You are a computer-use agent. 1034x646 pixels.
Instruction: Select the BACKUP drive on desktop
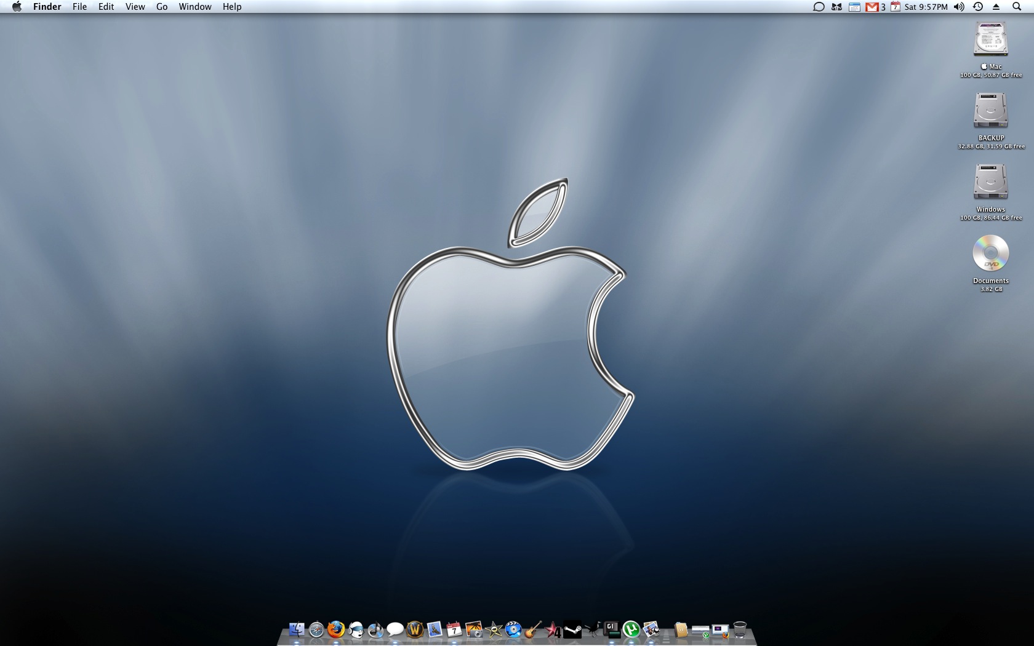click(x=990, y=111)
